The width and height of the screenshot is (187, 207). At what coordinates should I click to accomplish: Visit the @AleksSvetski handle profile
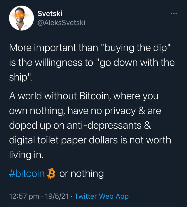61,23
